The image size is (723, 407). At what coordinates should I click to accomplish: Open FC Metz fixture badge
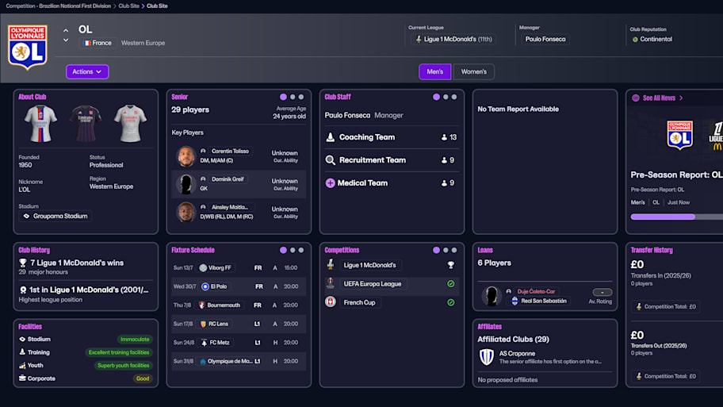[x=205, y=343]
